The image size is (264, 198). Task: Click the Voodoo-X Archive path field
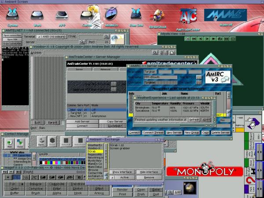98,53
